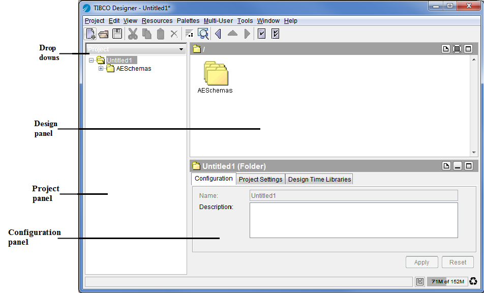Click the Reset button
This screenshot has height=293, width=484.
458,262
